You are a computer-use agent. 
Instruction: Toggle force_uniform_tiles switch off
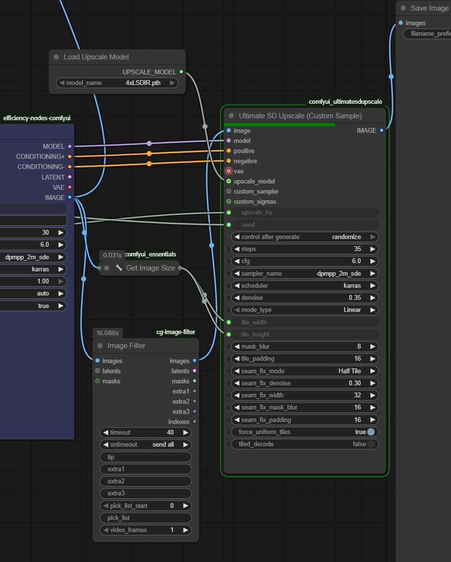(x=370, y=432)
